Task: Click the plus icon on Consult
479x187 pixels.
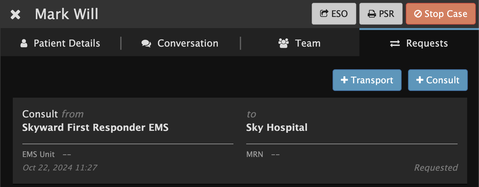Action: [420, 80]
